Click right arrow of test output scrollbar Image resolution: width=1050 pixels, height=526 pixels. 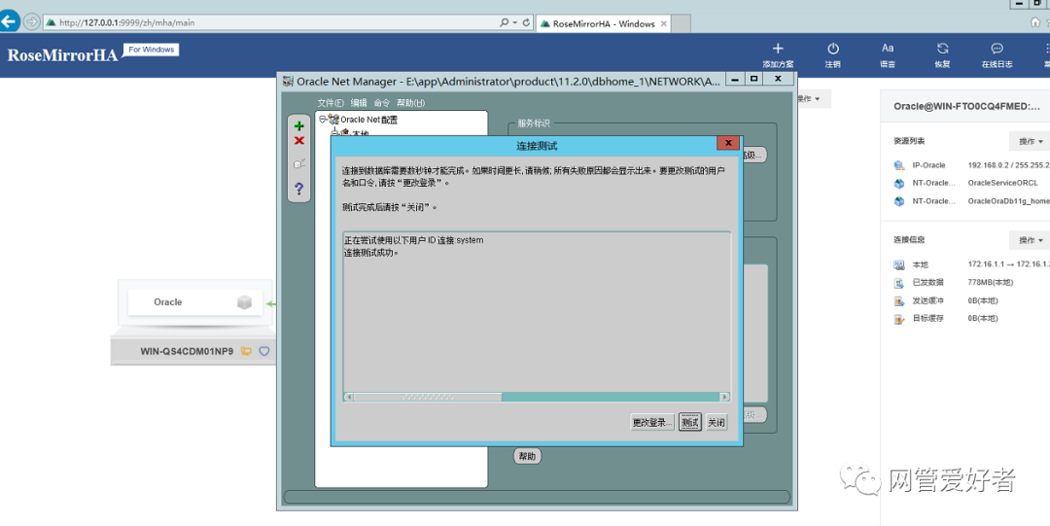tap(724, 397)
